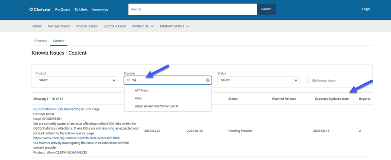The height and width of the screenshot is (160, 391).
Task: Click the reports count 2 cell
Action: pos(360,131)
